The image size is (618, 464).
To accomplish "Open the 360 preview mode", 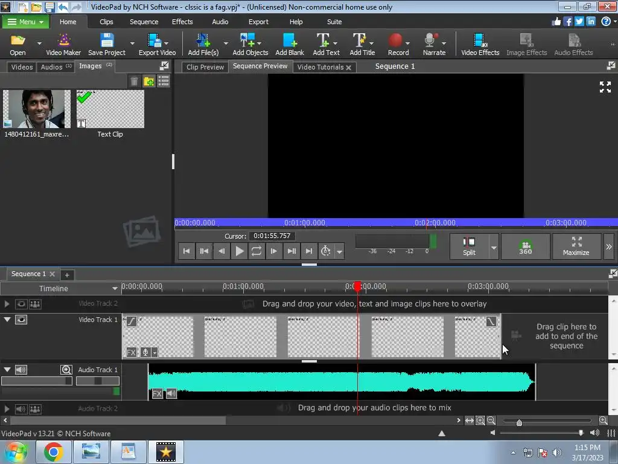I will pos(526,246).
